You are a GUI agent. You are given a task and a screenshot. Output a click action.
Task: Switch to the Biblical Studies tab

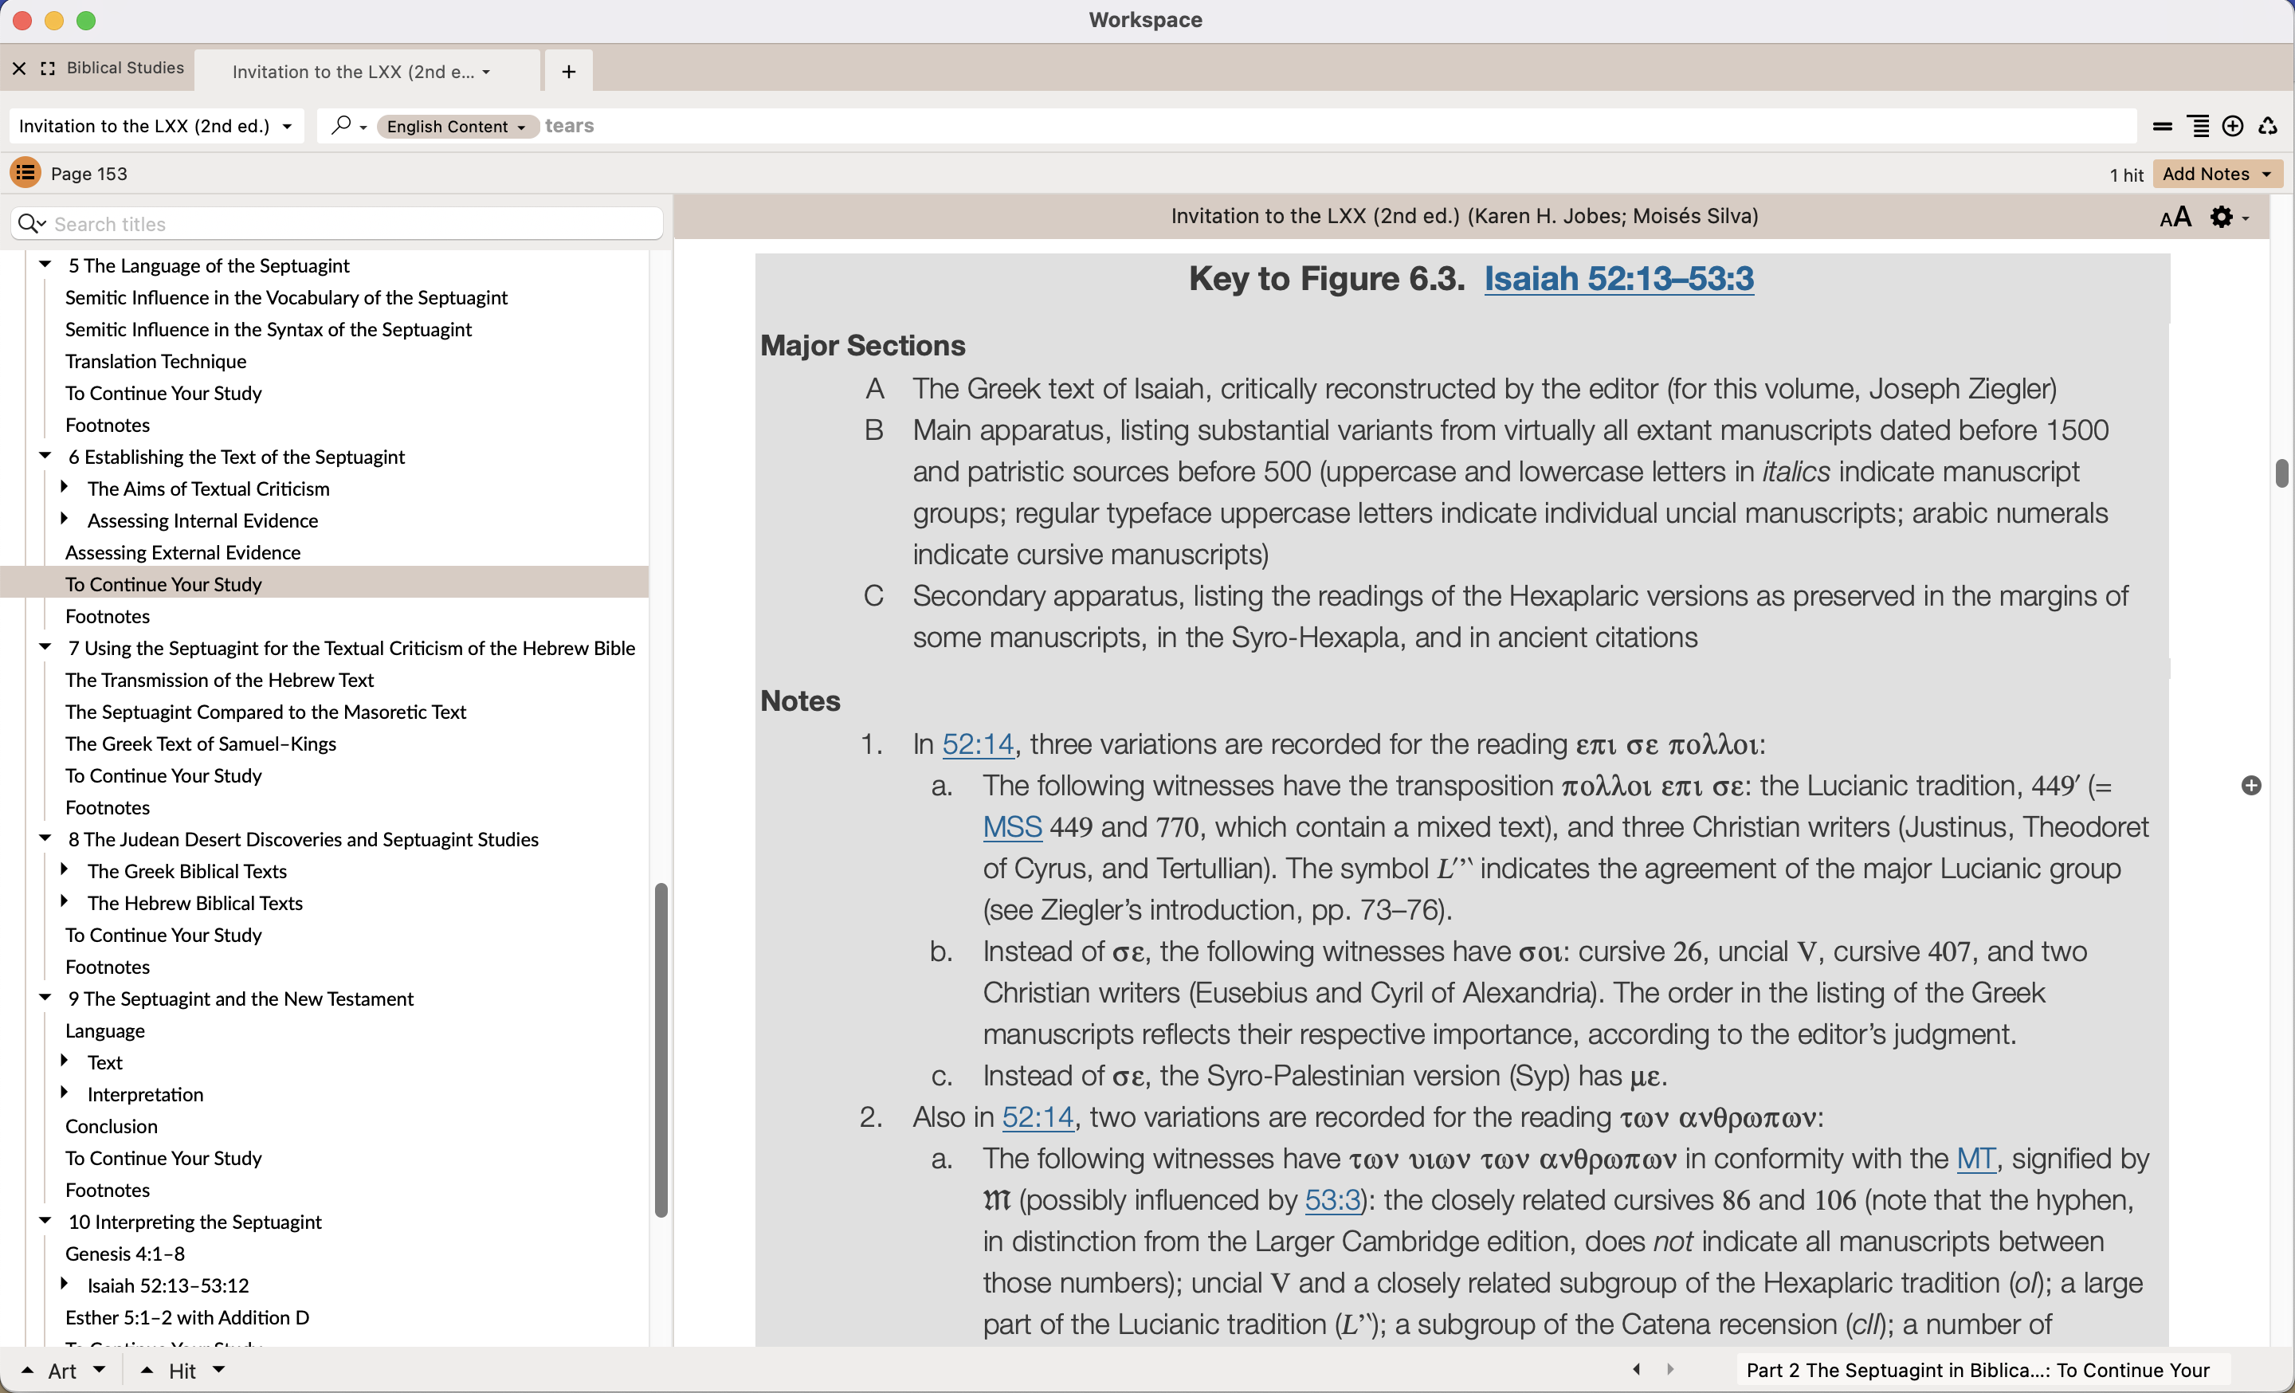pos(125,68)
